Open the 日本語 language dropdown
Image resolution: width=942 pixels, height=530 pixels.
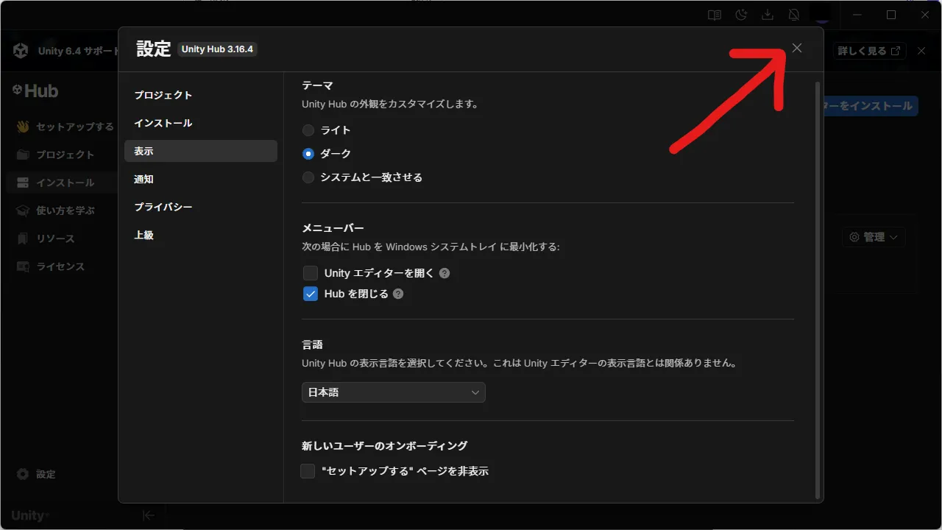click(x=393, y=392)
